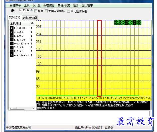Click the MD column header
The image size is (157, 132).
click(32, 23)
